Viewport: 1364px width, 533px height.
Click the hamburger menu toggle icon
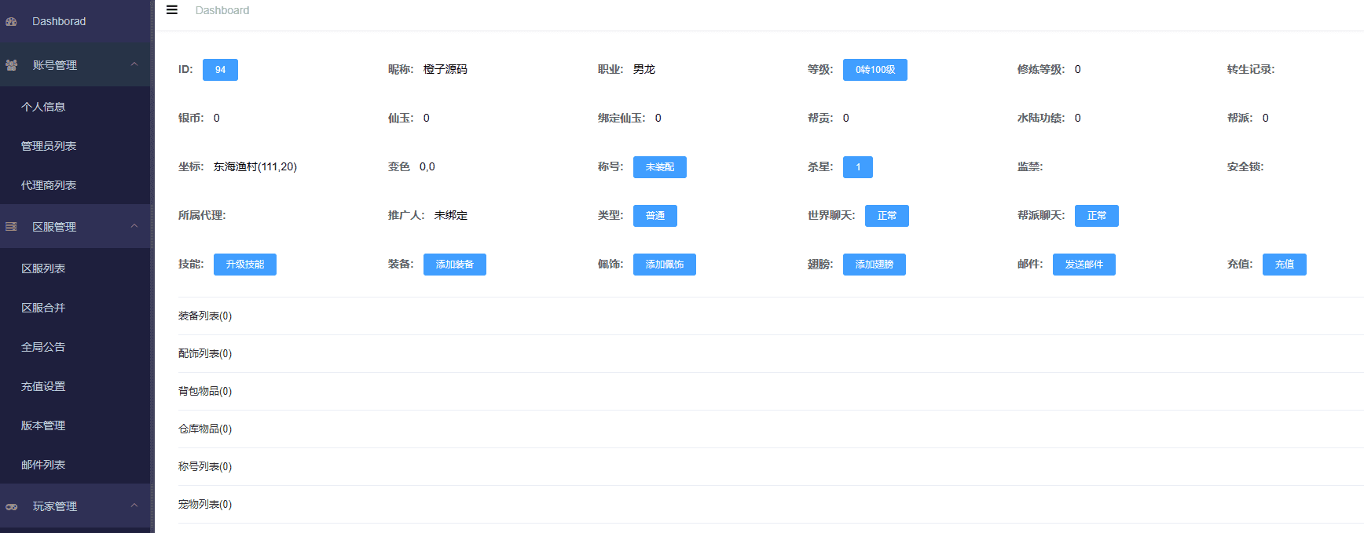pos(172,10)
